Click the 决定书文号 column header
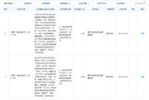This screenshot has height=100, width=149. (21, 9)
